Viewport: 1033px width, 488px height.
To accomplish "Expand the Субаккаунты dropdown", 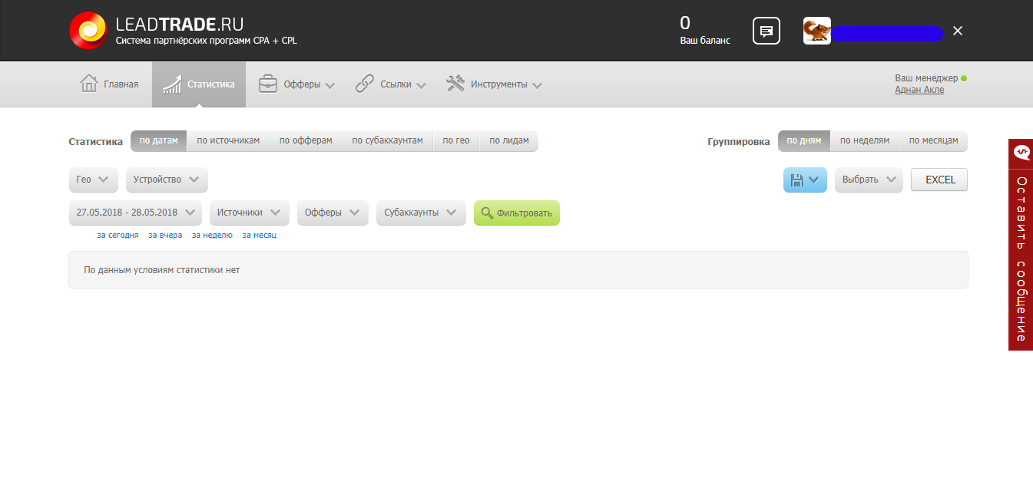I will click(421, 213).
